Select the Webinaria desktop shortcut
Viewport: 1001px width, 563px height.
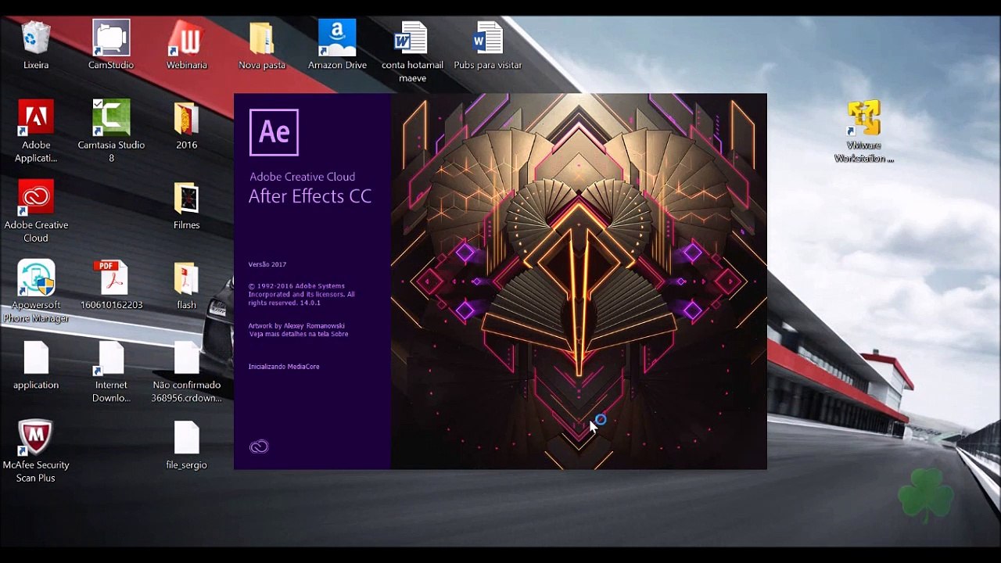pos(186,45)
